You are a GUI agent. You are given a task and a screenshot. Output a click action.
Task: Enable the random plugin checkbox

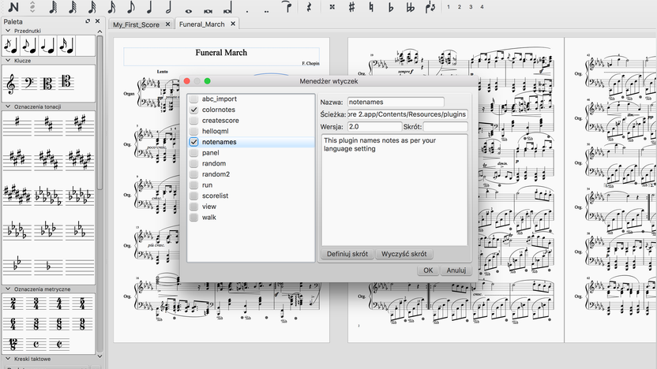[x=193, y=163]
